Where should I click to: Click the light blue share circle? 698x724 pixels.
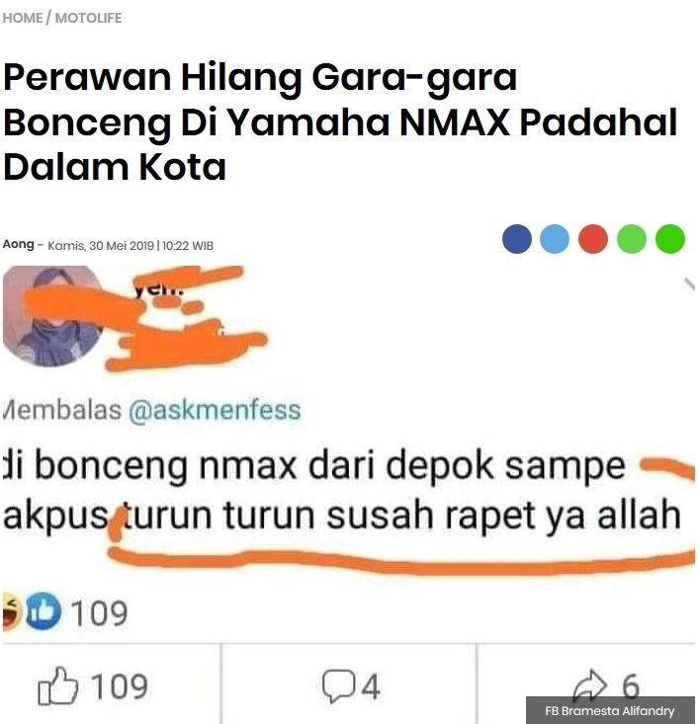click(x=555, y=239)
